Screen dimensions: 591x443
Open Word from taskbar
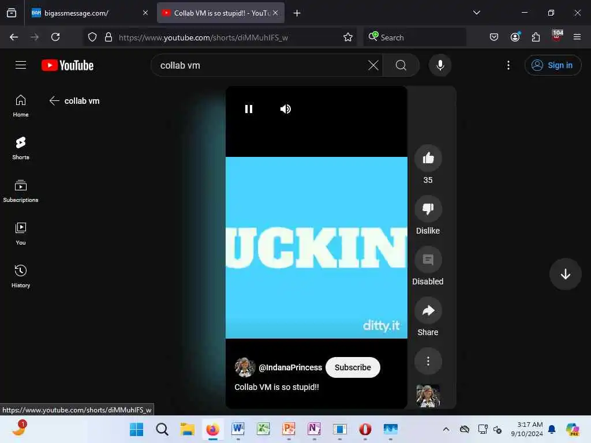pos(238,429)
